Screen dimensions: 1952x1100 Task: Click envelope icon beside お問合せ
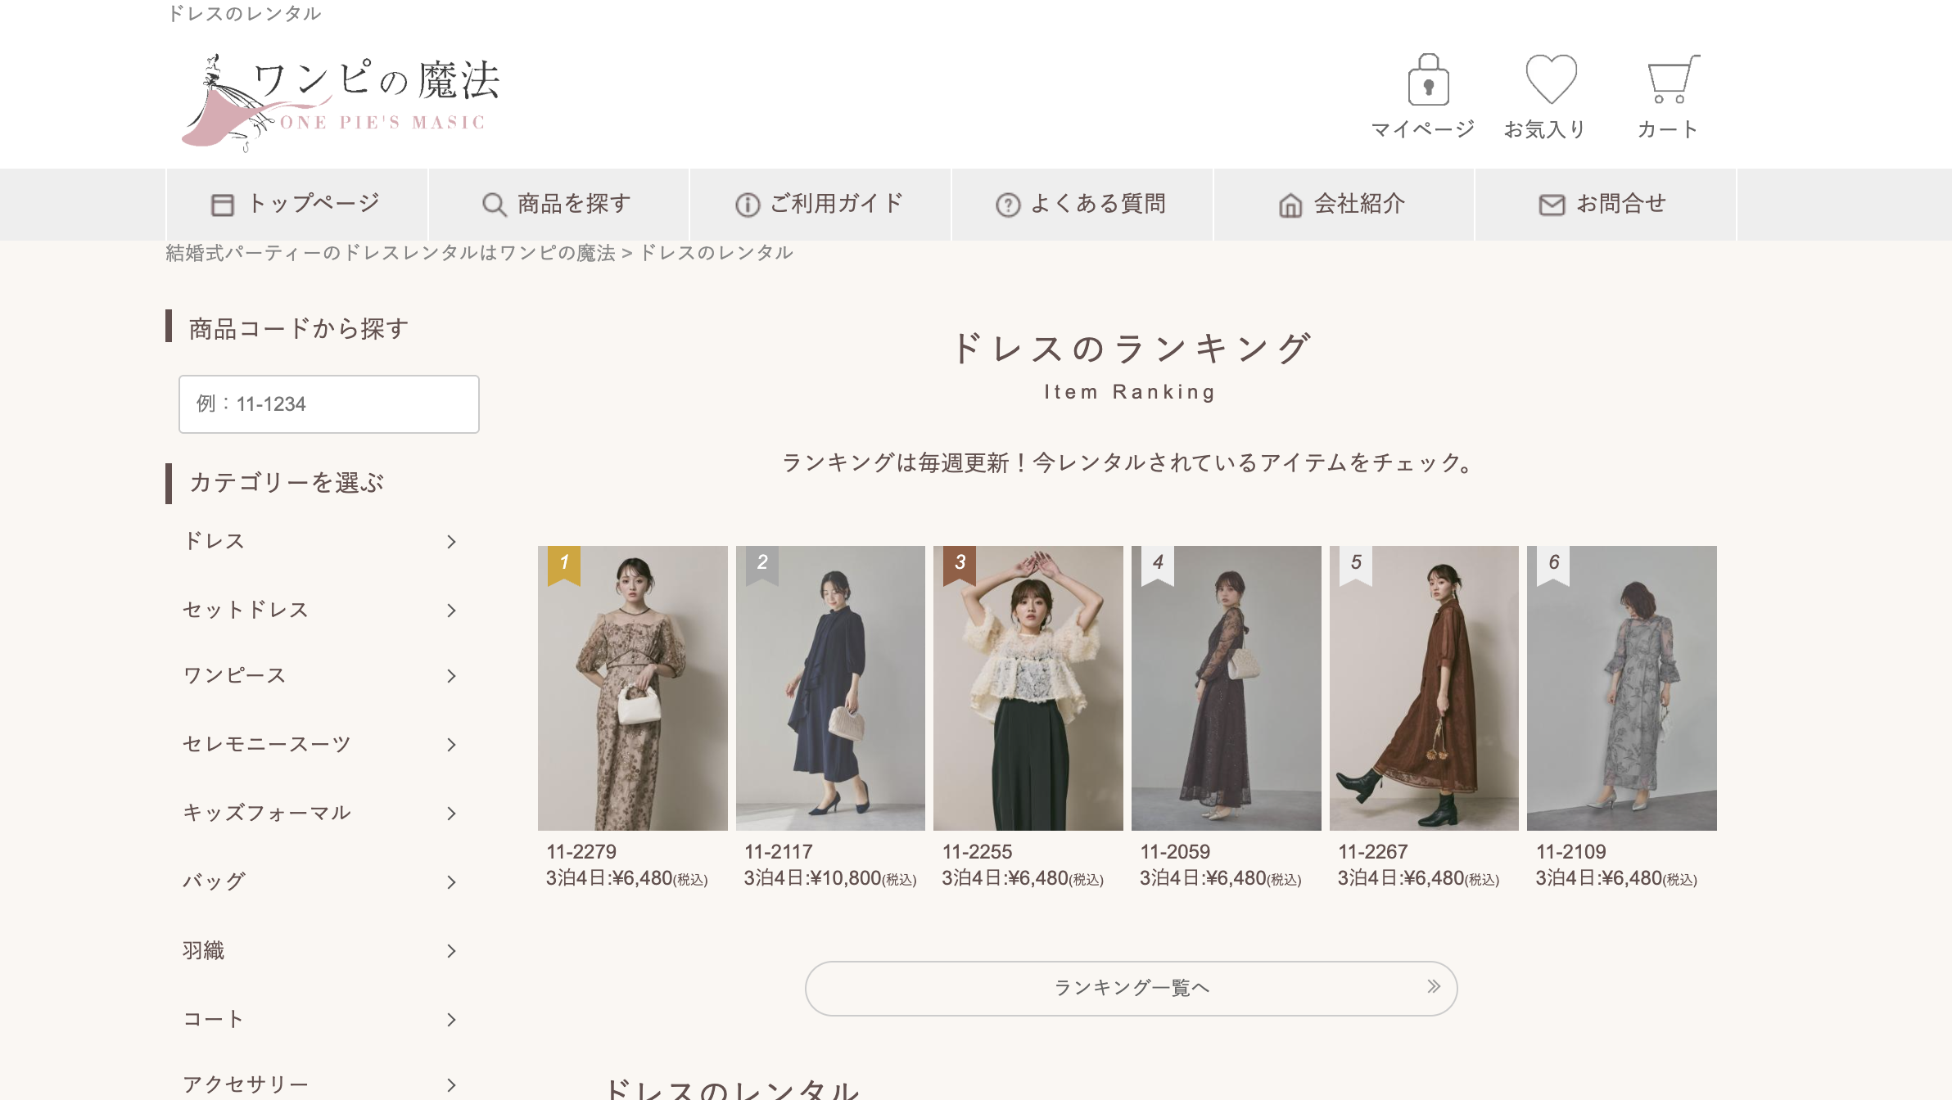click(x=1551, y=205)
